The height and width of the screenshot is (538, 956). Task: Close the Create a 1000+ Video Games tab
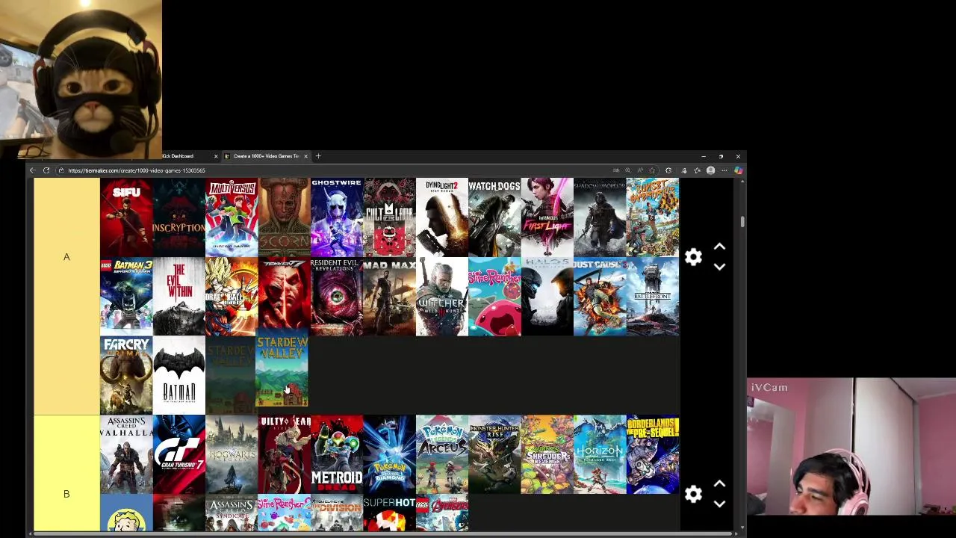coord(305,156)
